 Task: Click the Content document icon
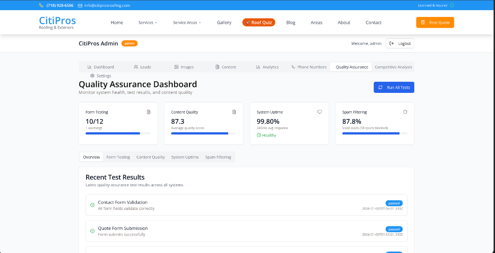(217, 67)
